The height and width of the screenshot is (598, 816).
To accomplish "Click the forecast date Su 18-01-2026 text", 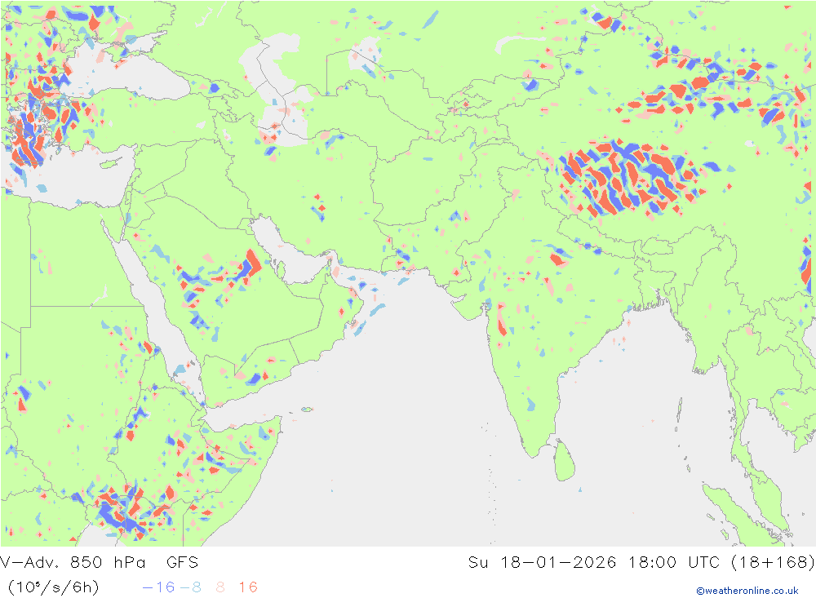I will 542,563.
